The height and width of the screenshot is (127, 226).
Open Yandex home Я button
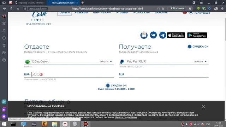11,8
